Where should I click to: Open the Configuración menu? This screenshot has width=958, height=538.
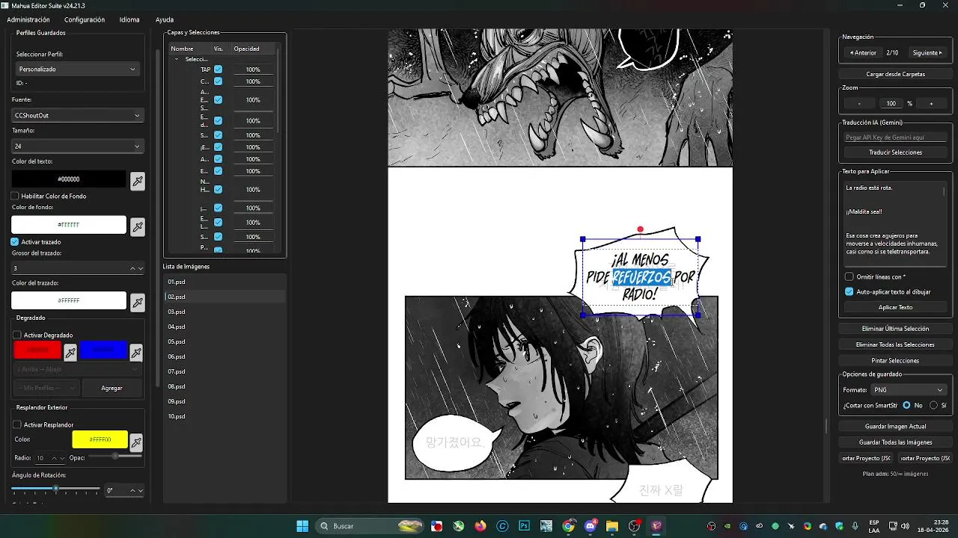coord(85,19)
